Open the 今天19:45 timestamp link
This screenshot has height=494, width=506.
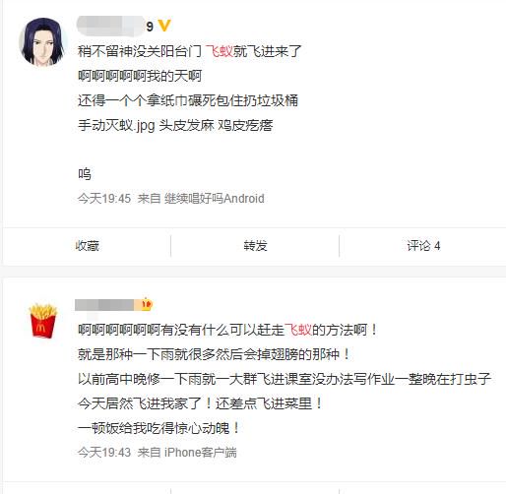(x=104, y=199)
